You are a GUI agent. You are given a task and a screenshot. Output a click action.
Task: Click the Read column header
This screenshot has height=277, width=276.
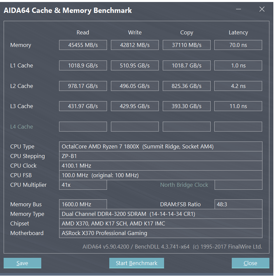tap(83, 32)
